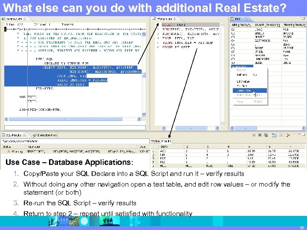Screen dimensions: 307x230
Task: Click the WHERE clause line in SQL script
Action: [x=187, y=43]
